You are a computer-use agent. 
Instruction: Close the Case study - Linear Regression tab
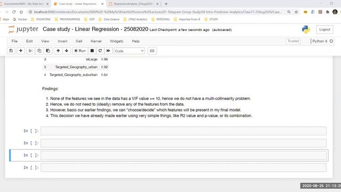(x=102, y=4)
